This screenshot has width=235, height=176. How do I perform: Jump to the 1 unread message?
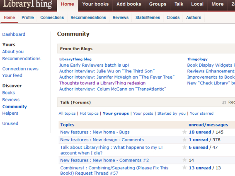point(198,140)
